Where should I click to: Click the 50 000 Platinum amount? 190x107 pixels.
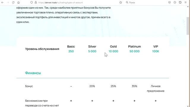click(x=134, y=51)
